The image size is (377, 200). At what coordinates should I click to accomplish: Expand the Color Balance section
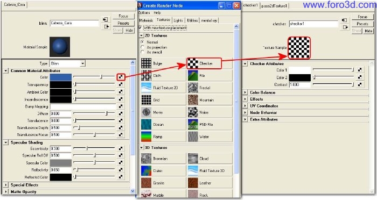coord(245,92)
